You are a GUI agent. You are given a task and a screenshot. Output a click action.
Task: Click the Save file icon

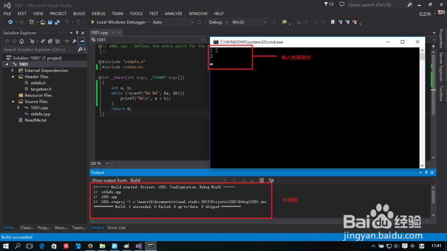pos(50,22)
